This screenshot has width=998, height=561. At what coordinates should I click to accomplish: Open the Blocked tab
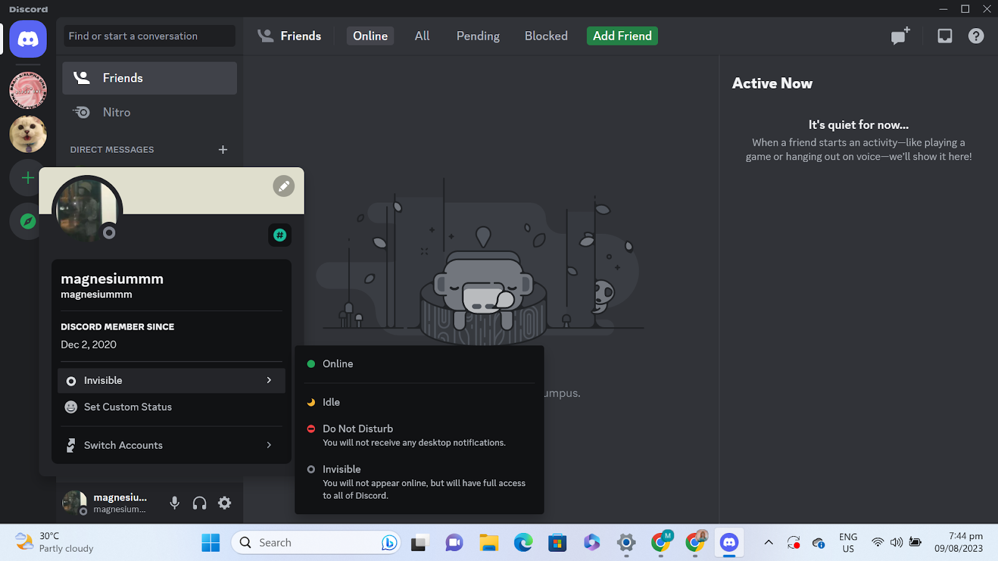click(546, 36)
